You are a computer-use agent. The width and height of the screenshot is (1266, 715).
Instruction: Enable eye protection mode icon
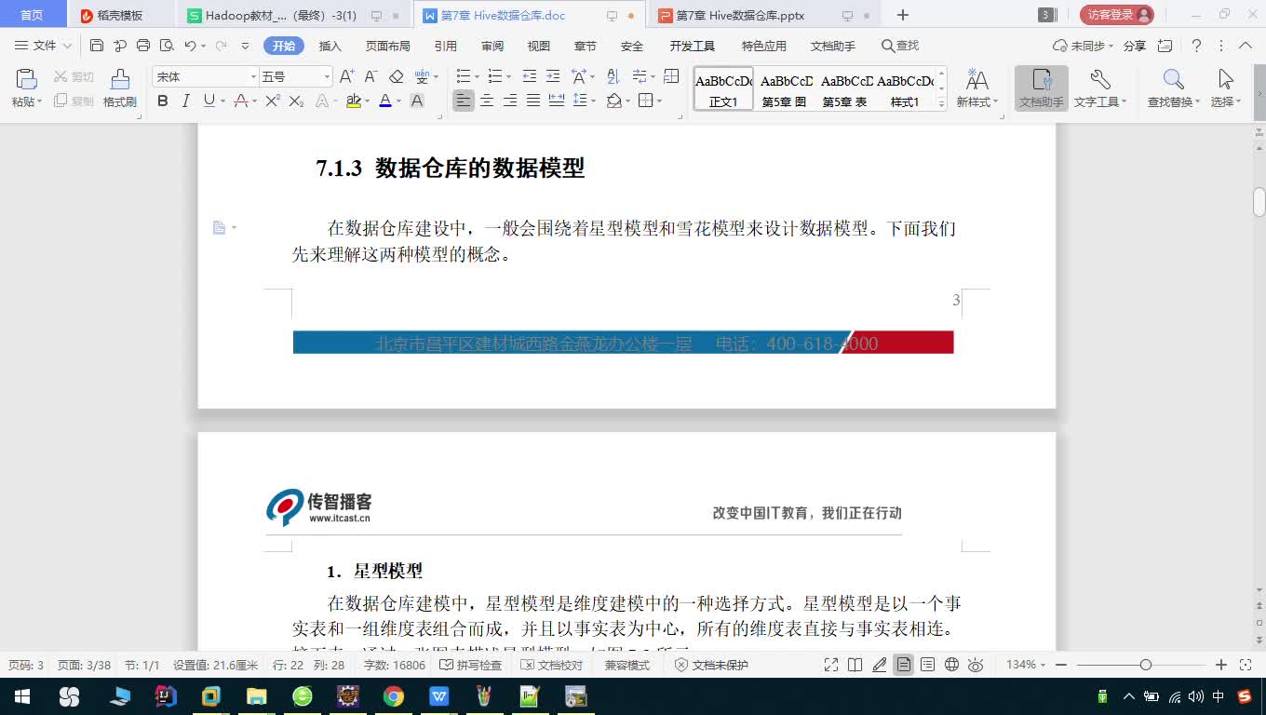(x=976, y=665)
